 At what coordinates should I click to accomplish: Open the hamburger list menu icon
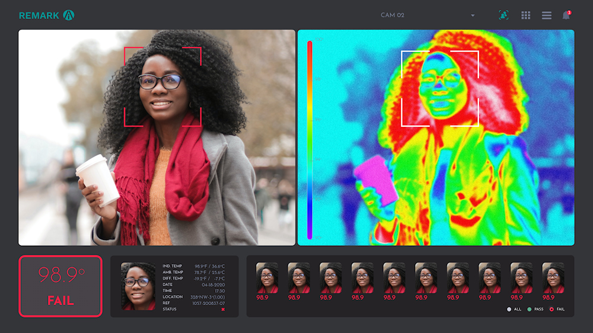pos(547,15)
